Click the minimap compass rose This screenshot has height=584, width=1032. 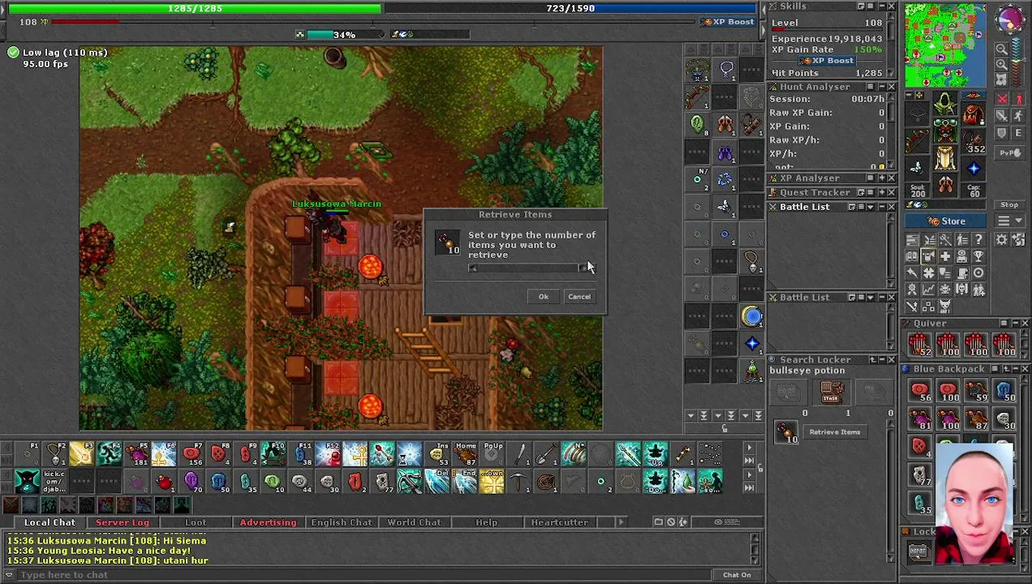click(x=1010, y=19)
